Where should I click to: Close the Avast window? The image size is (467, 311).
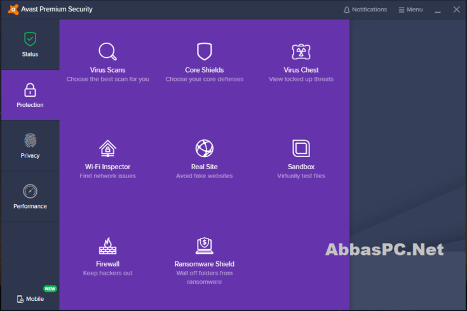click(x=456, y=10)
